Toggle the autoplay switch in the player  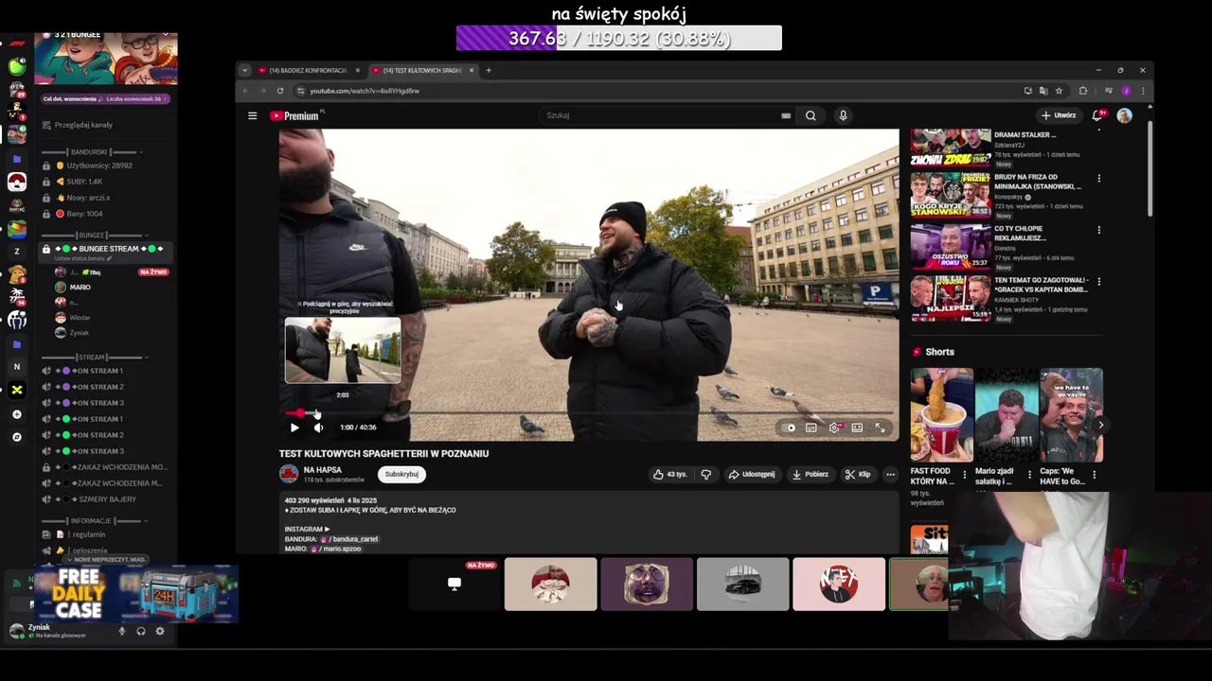[x=790, y=428]
